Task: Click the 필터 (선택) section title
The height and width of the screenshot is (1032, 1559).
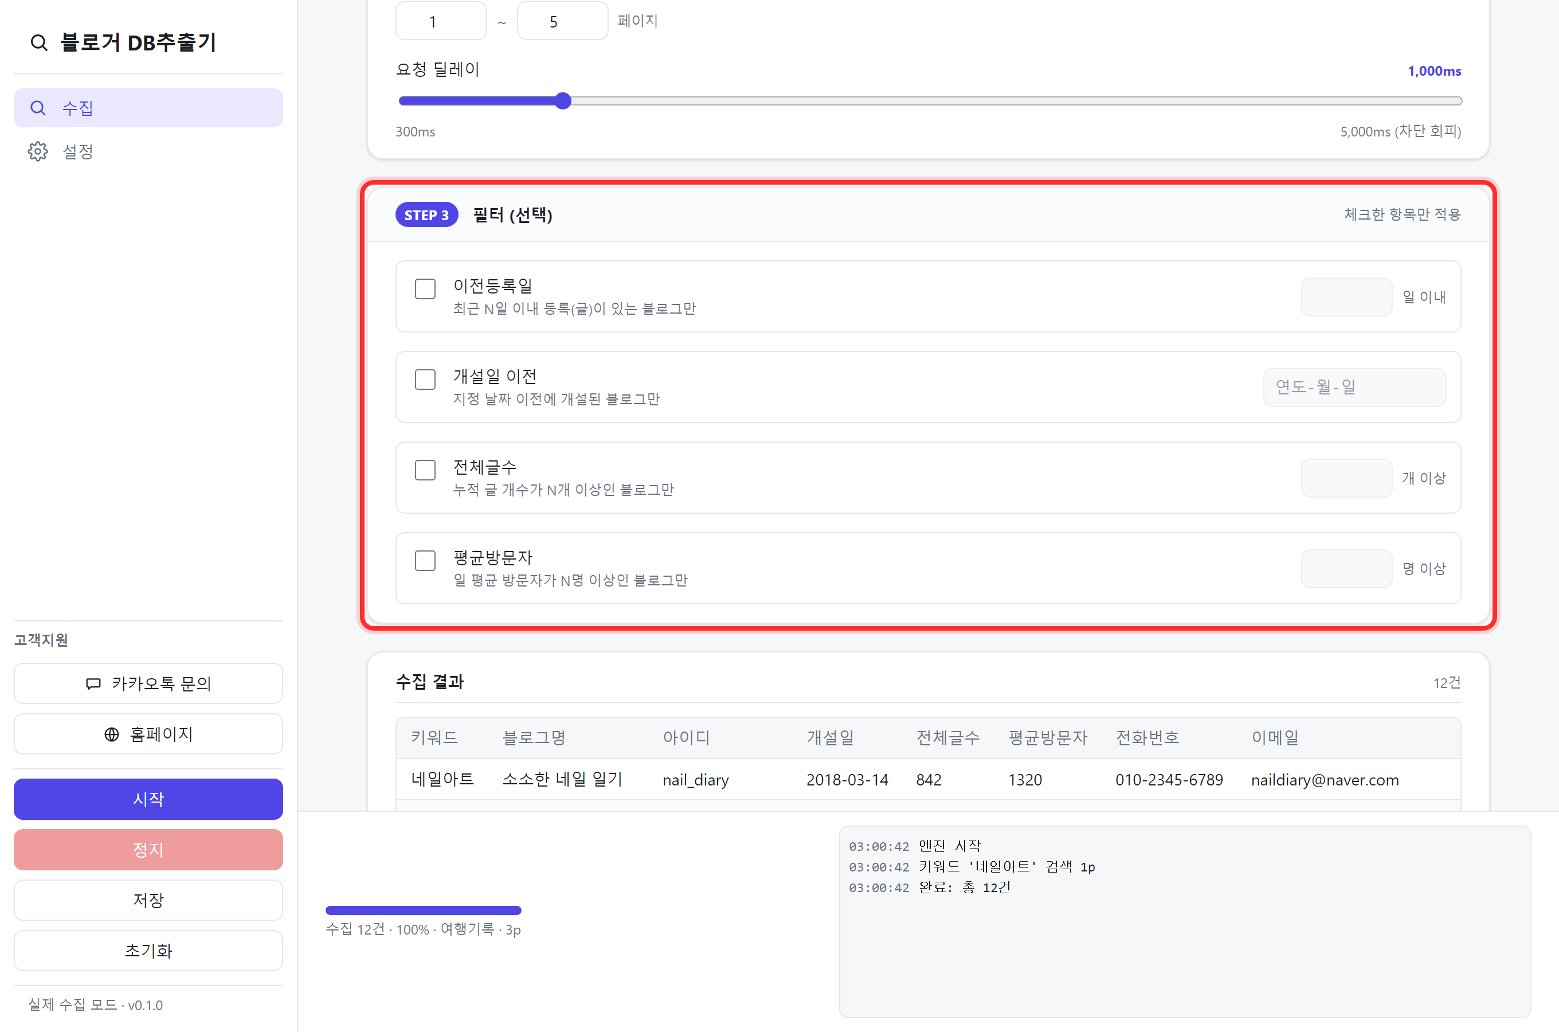Action: (x=512, y=215)
